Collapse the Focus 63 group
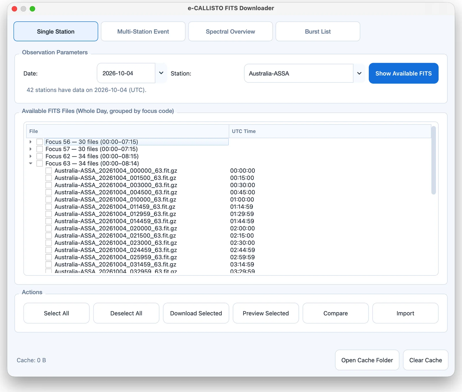Screen dimensions: 462x392 coord(31,164)
